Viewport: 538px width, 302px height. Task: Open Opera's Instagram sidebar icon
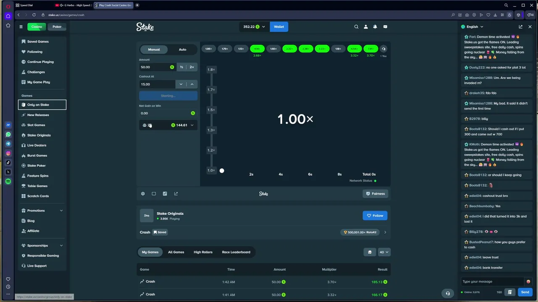(8, 154)
